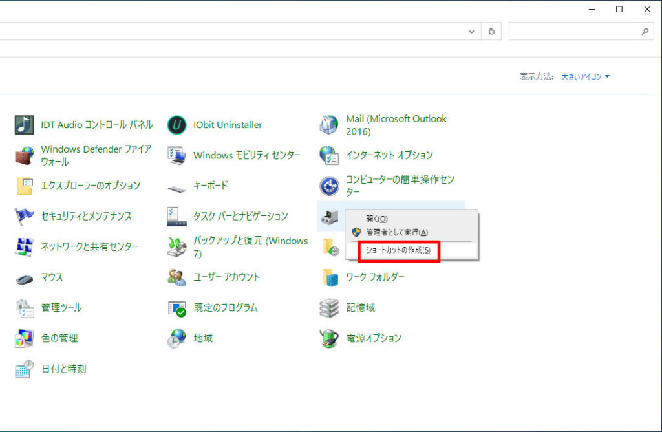The image size is (662, 432).
Task: Open the ネットワークと共有センター link
Action: click(x=89, y=246)
